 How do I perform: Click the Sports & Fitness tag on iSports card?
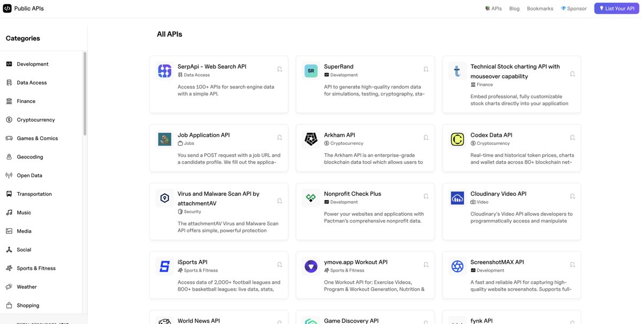(x=198, y=270)
